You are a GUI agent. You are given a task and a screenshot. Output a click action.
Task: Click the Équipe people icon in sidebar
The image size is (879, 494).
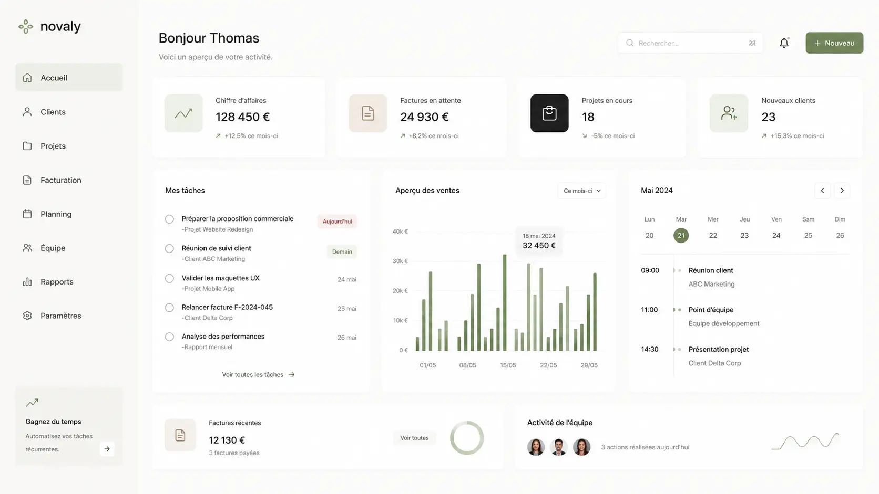coord(27,248)
